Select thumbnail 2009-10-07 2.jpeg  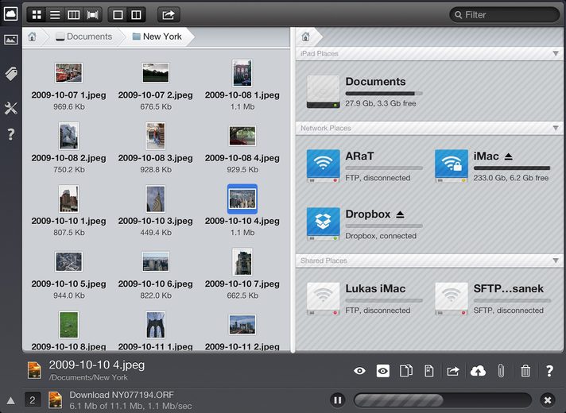click(x=155, y=73)
